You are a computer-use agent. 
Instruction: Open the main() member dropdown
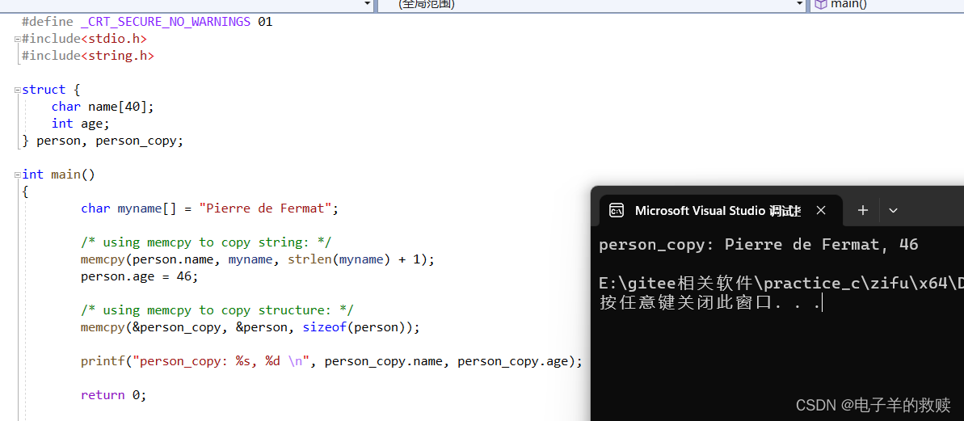(x=888, y=4)
